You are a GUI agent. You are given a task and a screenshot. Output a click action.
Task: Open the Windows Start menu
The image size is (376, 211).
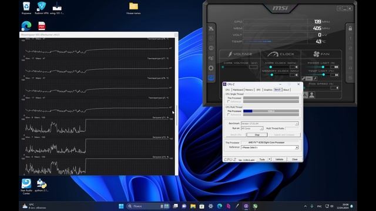click(x=121, y=206)
